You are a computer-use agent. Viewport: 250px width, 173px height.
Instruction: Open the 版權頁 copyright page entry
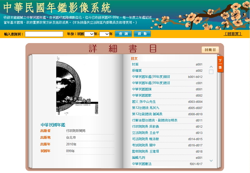137,70
